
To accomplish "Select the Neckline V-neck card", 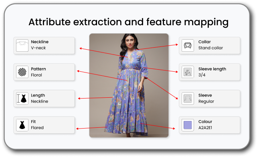I will [x=44, y=45].
